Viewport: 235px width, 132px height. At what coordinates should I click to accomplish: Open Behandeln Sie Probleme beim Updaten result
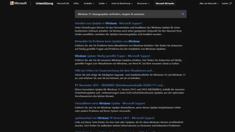click(x=107, y=41)
